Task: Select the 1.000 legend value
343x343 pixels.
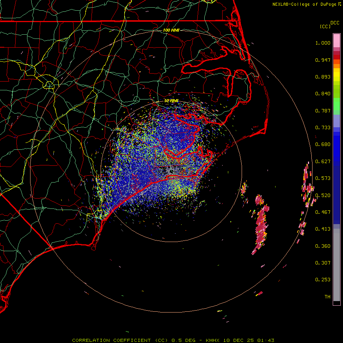Action: pos(323,43)
